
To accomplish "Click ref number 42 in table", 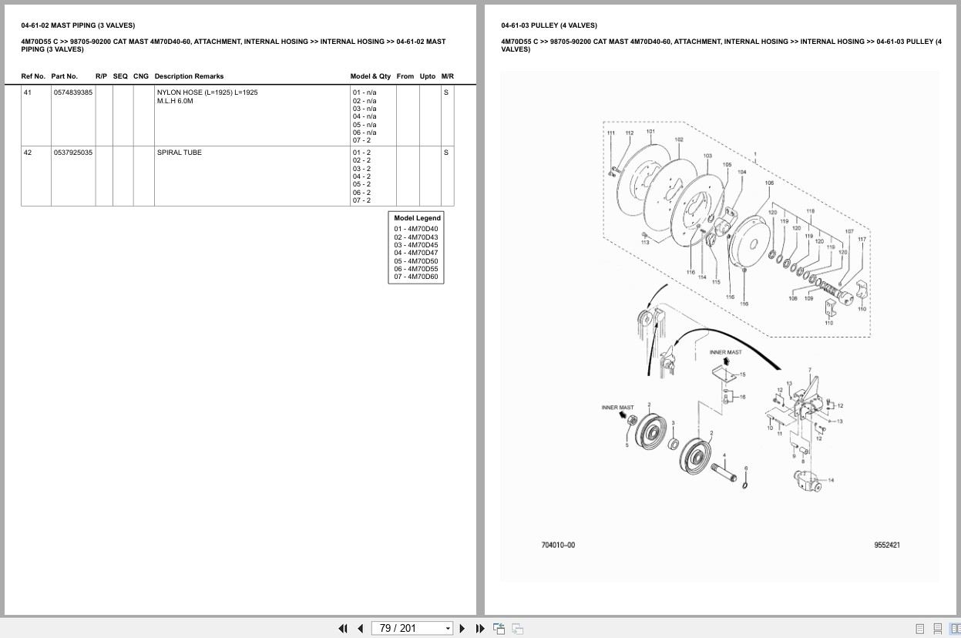I will tap(28, 153).
